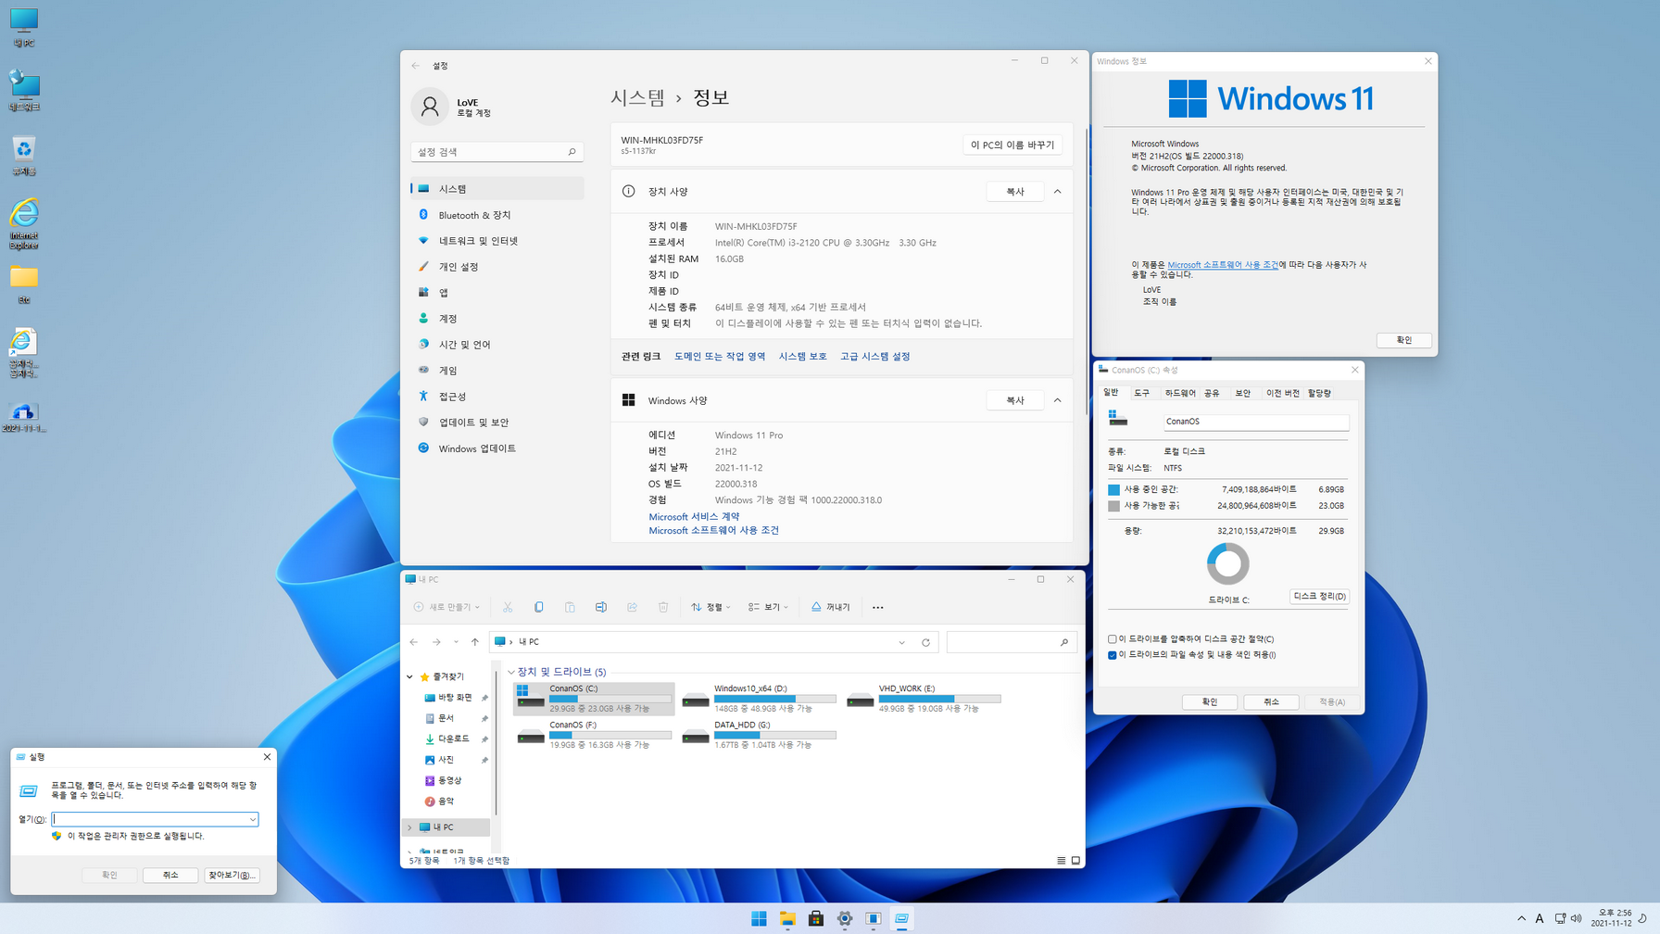This screenshot has height=934, width=1660.
Task: Click the blue used-space color swatch in ConanOS properties
Action: tap(1113, 489)
